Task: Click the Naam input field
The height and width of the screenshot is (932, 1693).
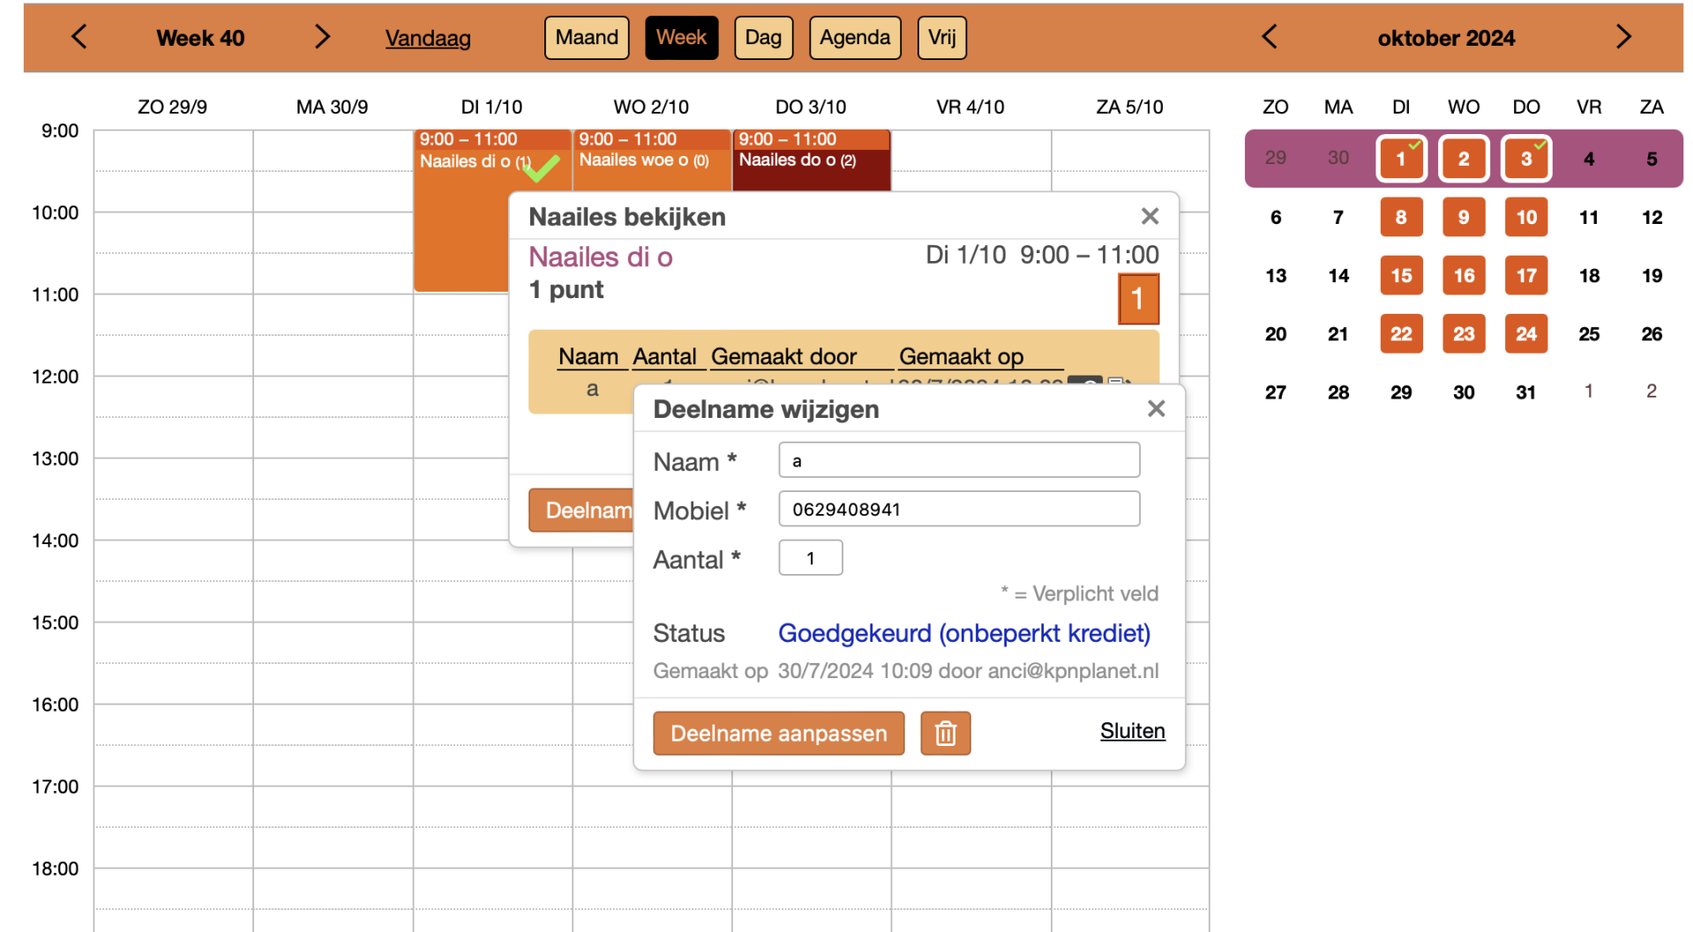Action: [x=959, y=460]
